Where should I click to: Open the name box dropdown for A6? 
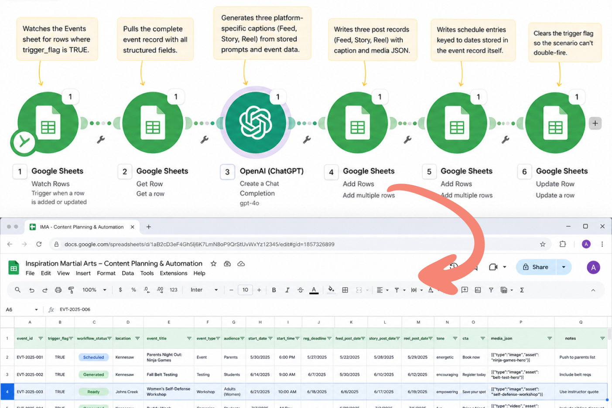(x=36, y=309)
